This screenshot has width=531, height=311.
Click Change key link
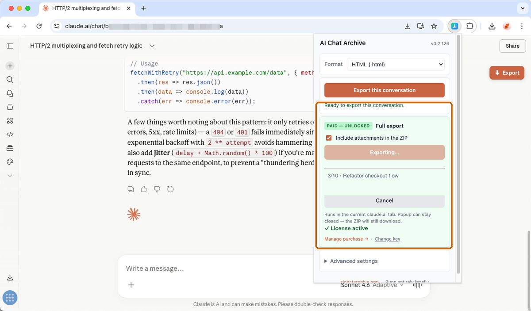(388, 239)
